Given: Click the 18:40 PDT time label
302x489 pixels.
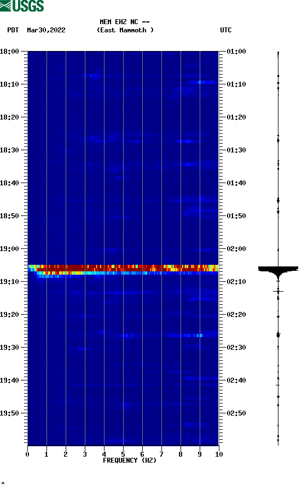Looking at the screenshot, I should click(x=9, y=183).
